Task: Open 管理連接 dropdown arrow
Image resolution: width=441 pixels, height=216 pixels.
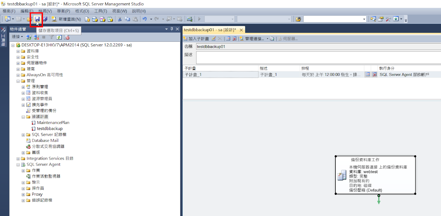Action: (x=267, y=39)
